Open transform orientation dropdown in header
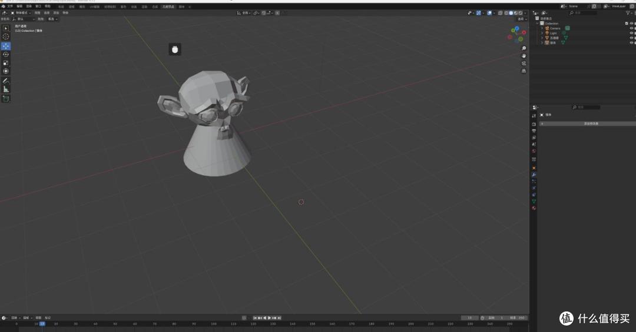The image size is (636, 332). pos(244,13)
